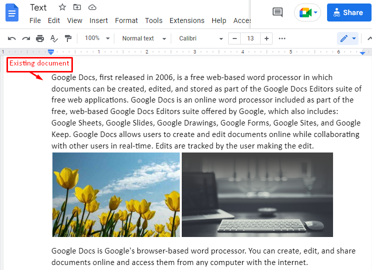Activate the Paint format roller
372x270 pixels.
68,38
